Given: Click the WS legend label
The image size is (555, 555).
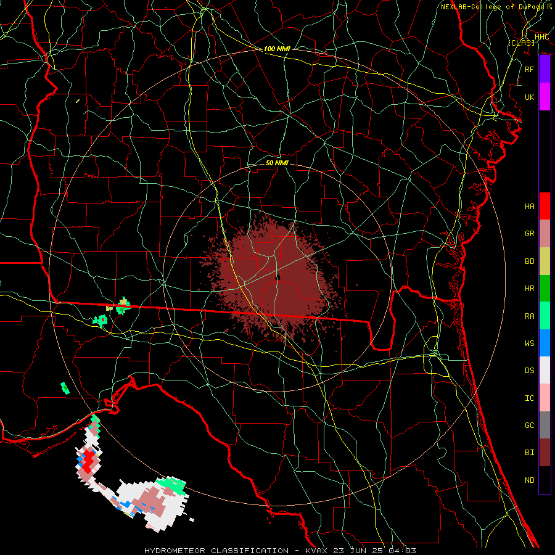Looking at the screenshot, I should pyautogui.click(x=530, y=343).
